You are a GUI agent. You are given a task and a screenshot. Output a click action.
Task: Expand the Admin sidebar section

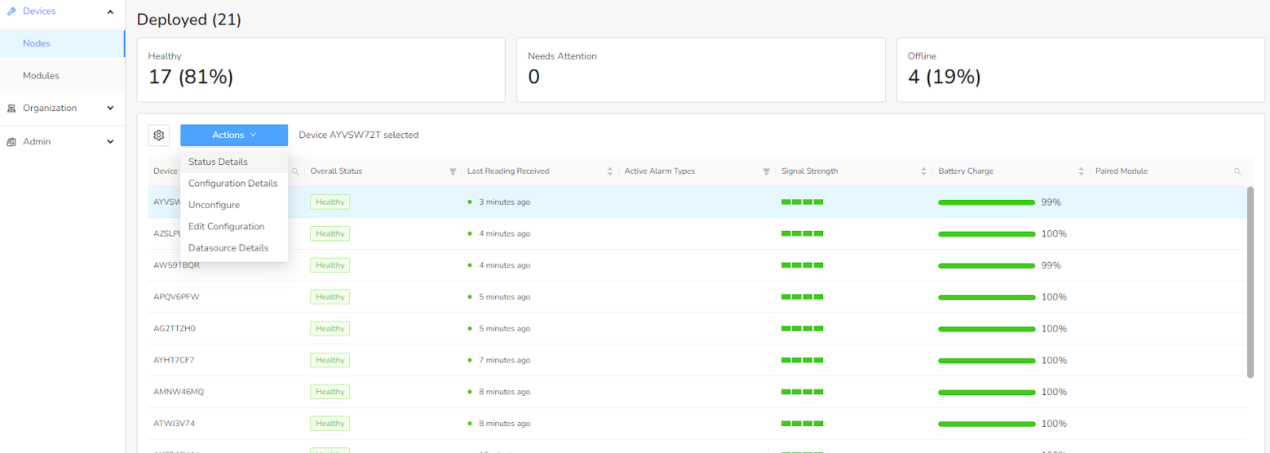(110, 142)
